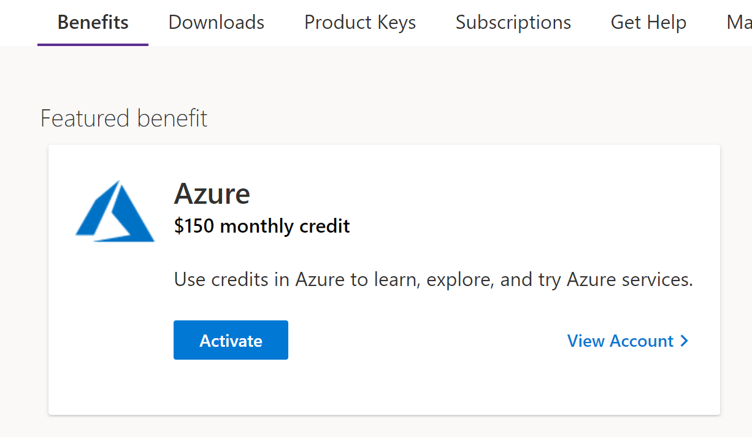Open the Product Keys tab
The width and height of the screenshot is (752, 437).
click(360, 23)
